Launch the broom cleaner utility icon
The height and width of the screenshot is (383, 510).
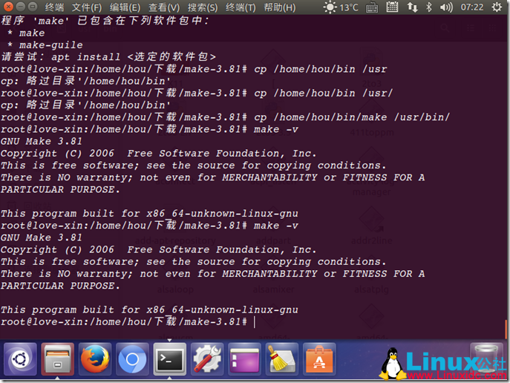pyautogui.click(x=282, y=359)
